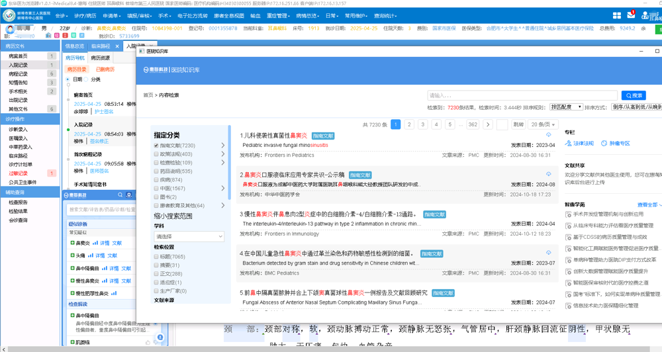This screenshot has width=662, height=352.
Task: Expand 鼻窦炎 diagnosis with green plus icon
Action: click(x=73, y=243)
